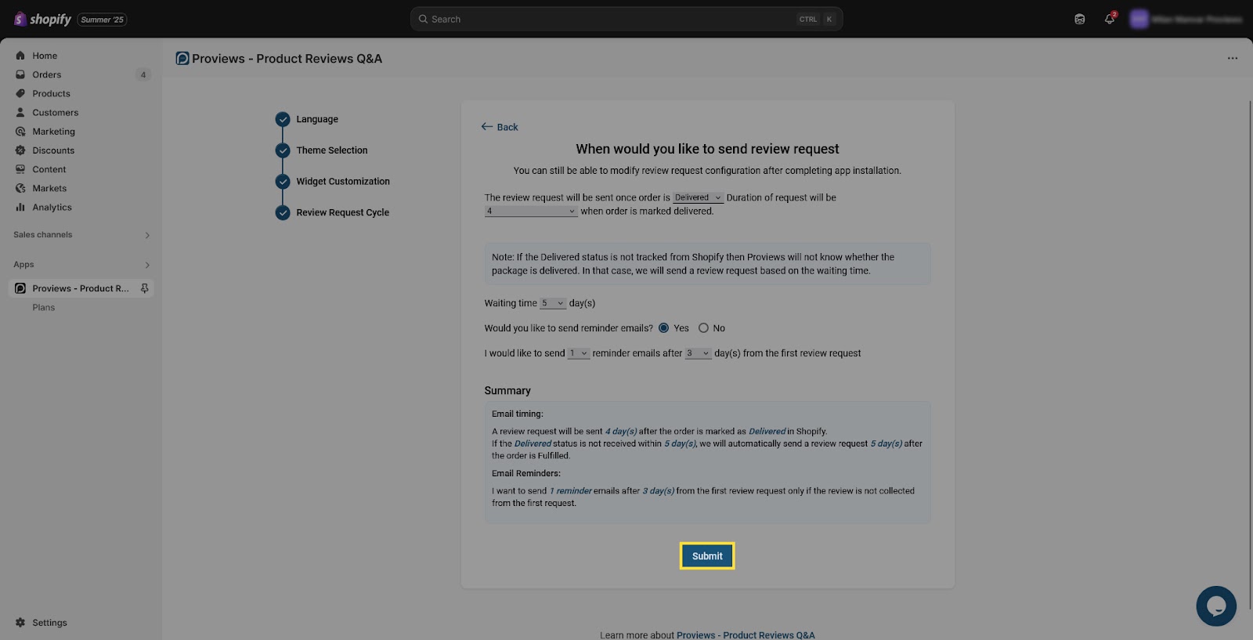
Task: Click the Markets globe icon
Action: coord(20,188)
